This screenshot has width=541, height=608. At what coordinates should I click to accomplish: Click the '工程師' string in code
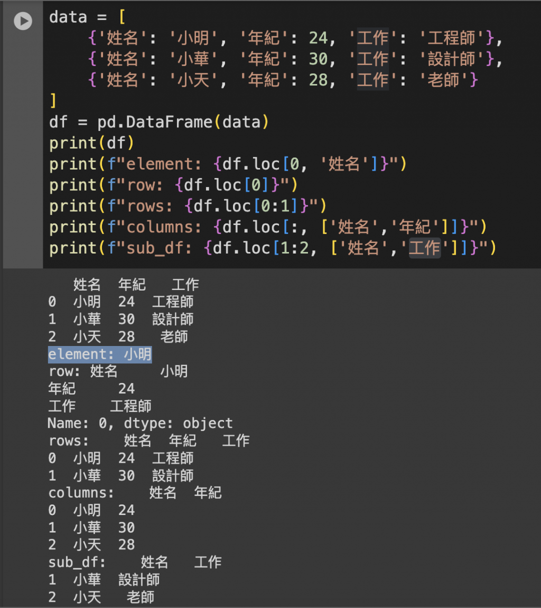451,39
